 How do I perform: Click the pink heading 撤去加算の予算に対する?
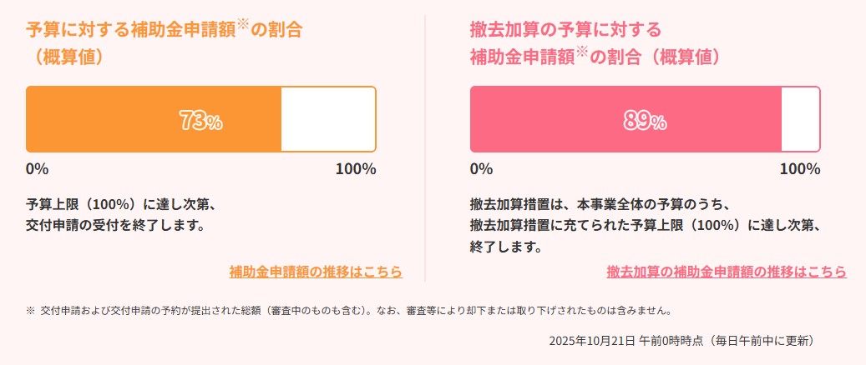(x=565, y=30)
